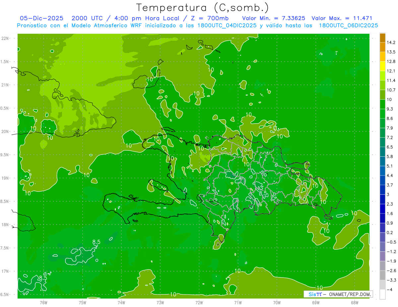Click the "69W" longitude axis label

pos(316,302)
